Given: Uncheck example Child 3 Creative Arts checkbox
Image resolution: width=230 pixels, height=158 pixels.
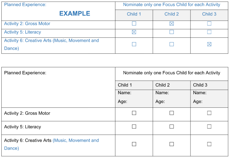Looking at the screenshot, I should pyautogui.click(x=209, y=44).
